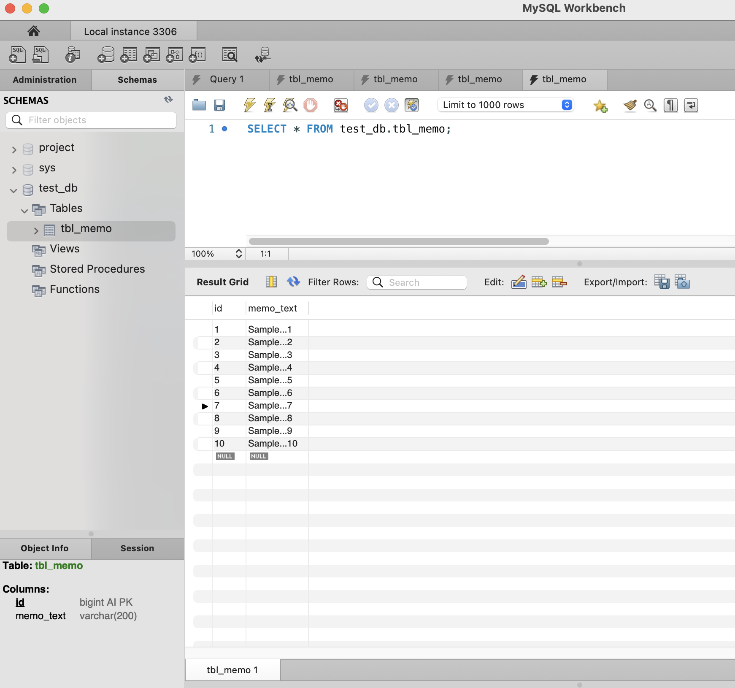Create a new view icon
Image resolution: width=735 pixels, height=688 pixels.
click(151, 55)
